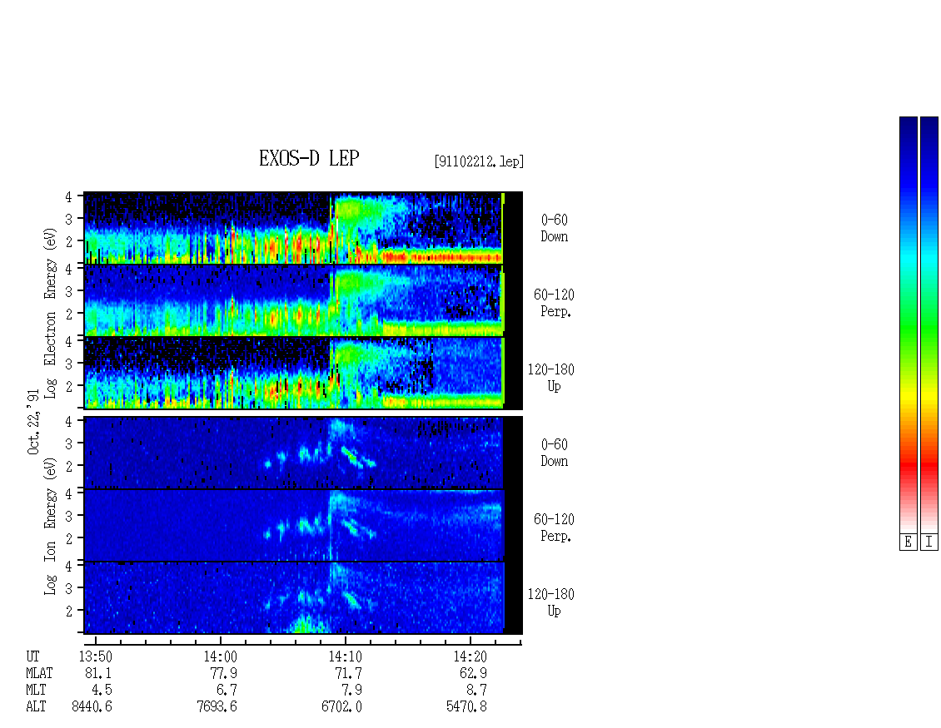Click the 120-180 Up label beside electron panel
Viewport: 941px width, 728px height.
pyautogui.click(x=551, y=378)
